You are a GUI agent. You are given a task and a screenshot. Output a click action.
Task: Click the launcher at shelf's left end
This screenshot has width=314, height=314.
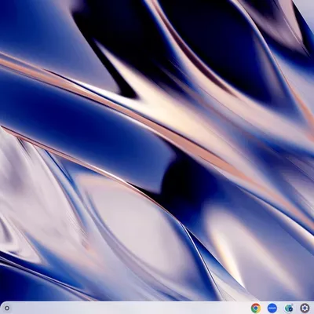tap(7, 309)
